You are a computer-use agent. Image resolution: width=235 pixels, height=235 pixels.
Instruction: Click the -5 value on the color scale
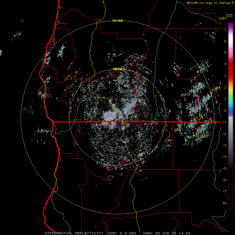(x=224, y=169)
